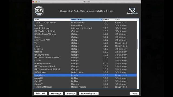This screenshot has height=97, width=173.
Task: Select the iZRXDeclickerAUHook row
Action: (85, 31)
